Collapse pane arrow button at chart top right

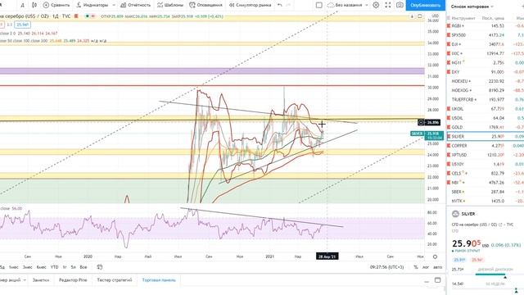(x=412, y=16)
